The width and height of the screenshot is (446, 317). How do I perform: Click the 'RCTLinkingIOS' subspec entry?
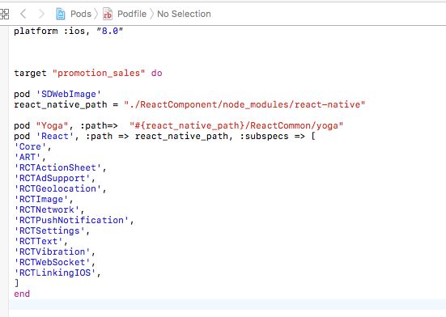[x=55, y=273]
